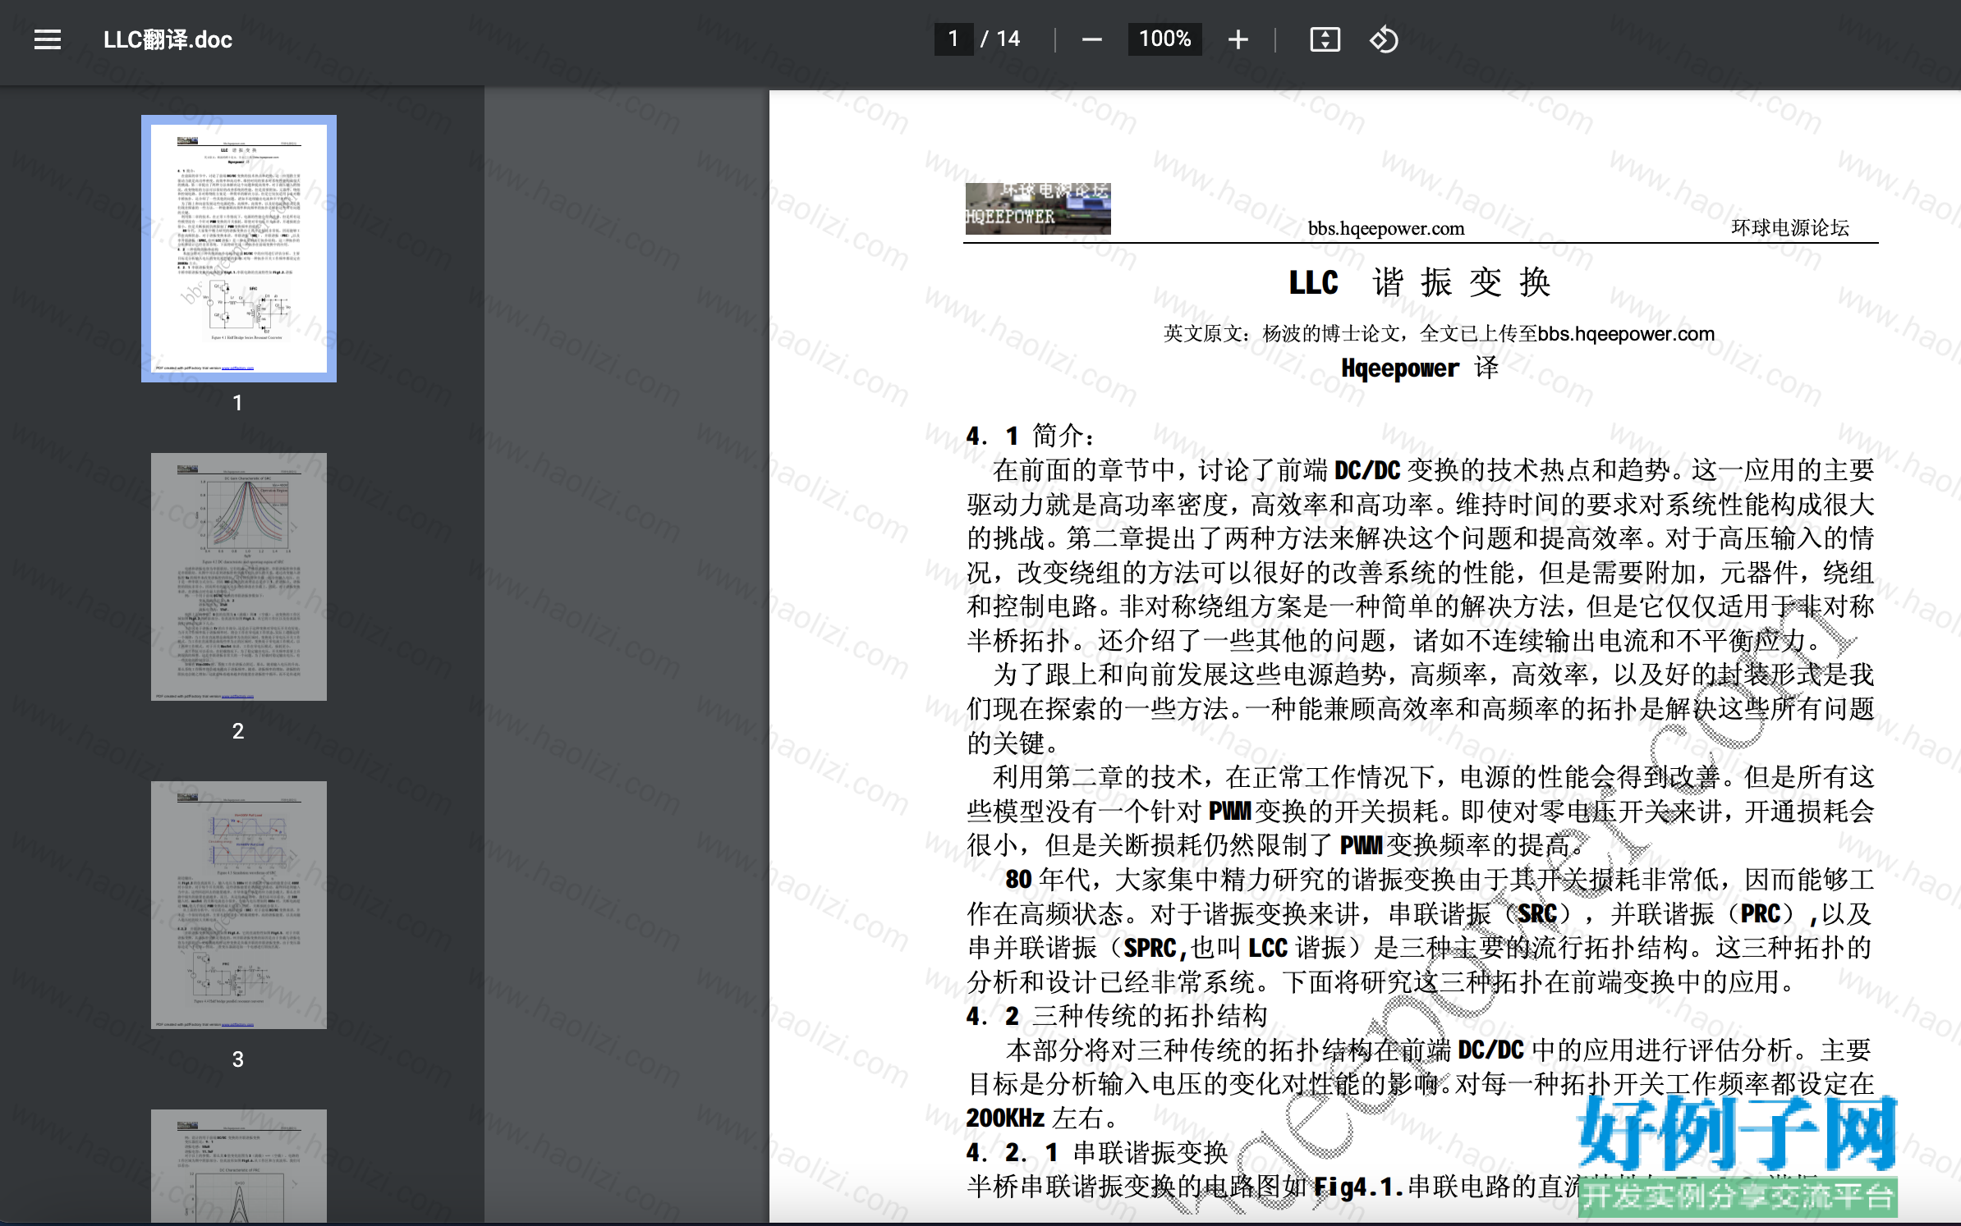This screenshot has width=1961, height=1226.
Task: Open the partially visible page 4 thumbnail
Action: pyautogui.click(x=239, y=1166)
